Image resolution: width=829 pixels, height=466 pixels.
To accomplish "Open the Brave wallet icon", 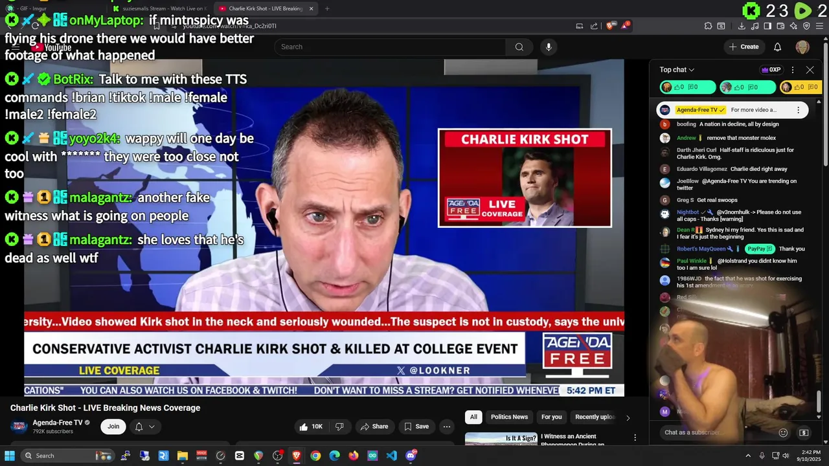I will (x=780, y=26).
